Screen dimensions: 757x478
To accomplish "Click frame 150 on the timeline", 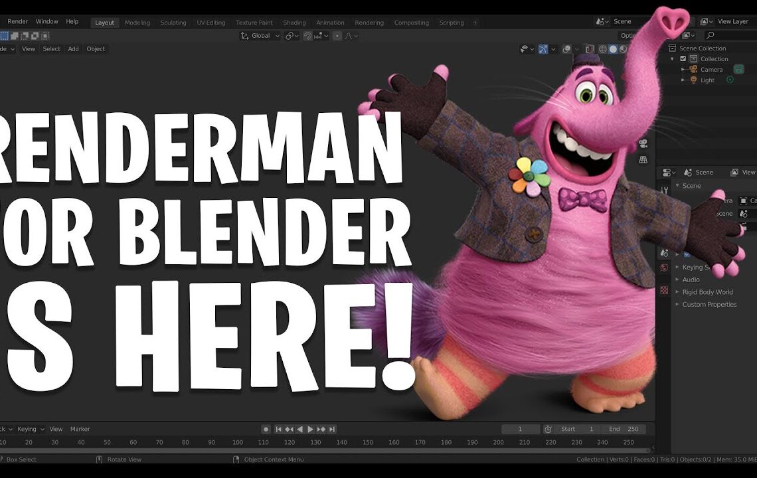I will tap(367, 439).
